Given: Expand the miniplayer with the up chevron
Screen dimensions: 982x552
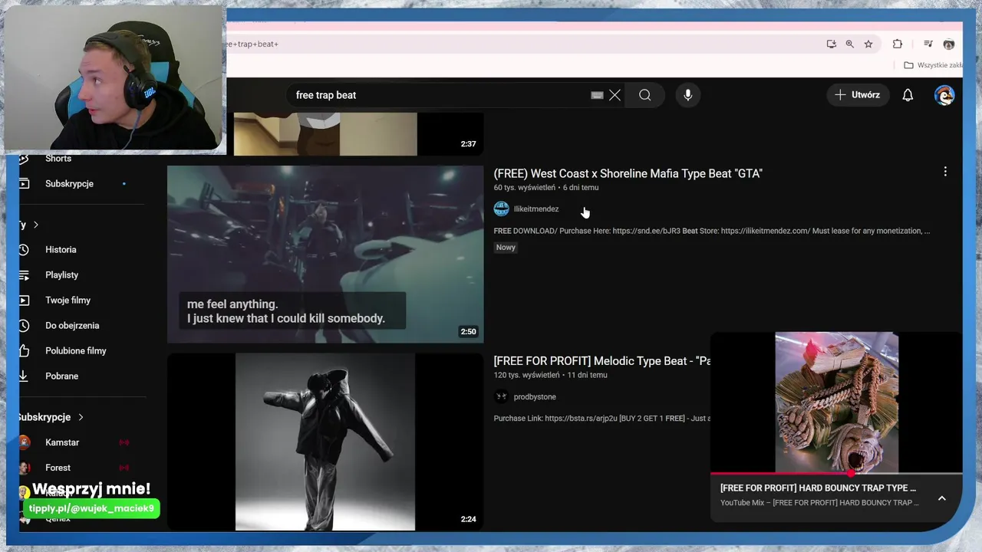Looking at the screenshot, I should pos(942,498).
